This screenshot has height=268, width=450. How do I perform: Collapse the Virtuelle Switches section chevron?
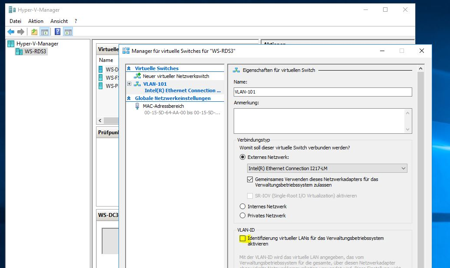click(x=129, y=68)
